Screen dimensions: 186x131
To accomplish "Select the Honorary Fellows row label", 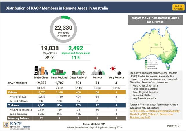I will (x=19, y=118).
